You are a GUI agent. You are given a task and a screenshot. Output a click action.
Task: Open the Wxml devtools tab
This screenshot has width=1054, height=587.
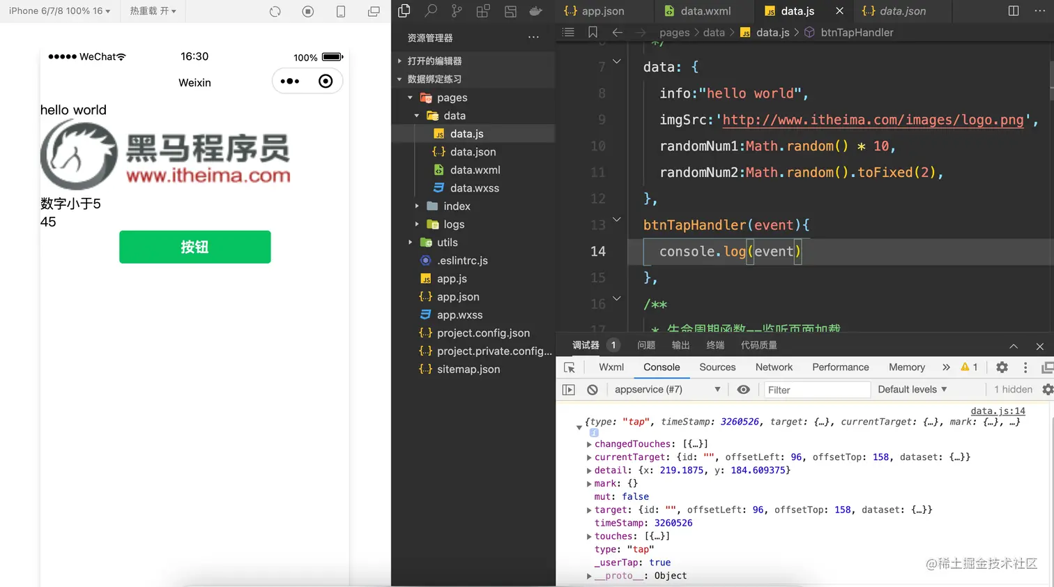pos(611,367)
